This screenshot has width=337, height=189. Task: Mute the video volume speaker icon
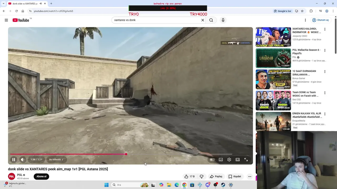click(x=23, y=160)
